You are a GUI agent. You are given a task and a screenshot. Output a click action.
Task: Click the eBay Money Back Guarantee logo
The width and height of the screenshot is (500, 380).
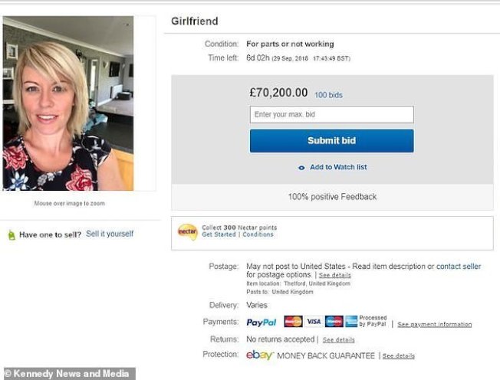259,355
